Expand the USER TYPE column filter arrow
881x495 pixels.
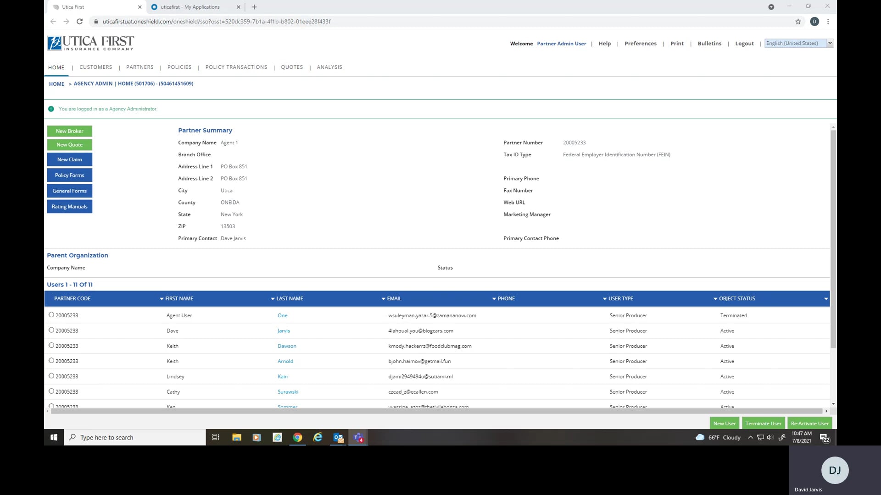click(605, 299)
